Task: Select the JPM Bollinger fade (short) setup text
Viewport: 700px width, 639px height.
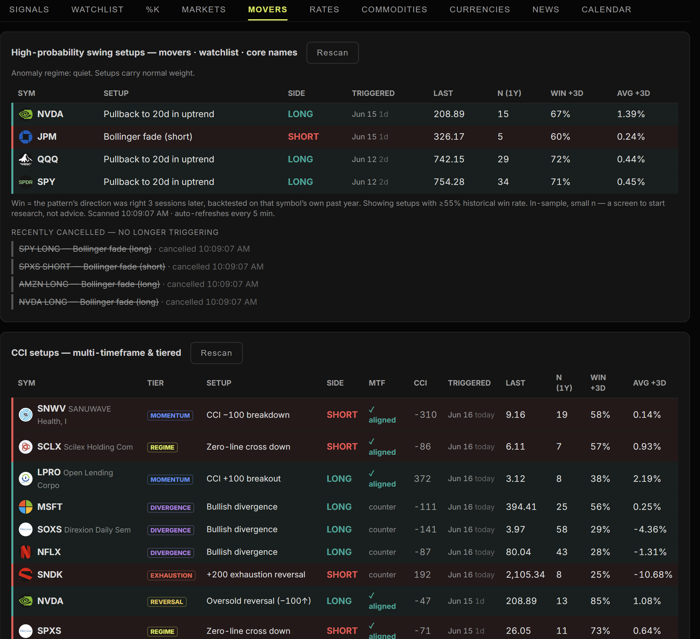Action: (148, 137)
